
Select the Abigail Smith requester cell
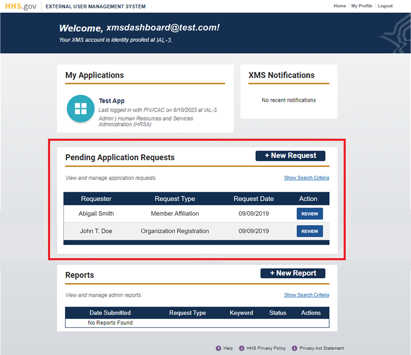point(96,213)
